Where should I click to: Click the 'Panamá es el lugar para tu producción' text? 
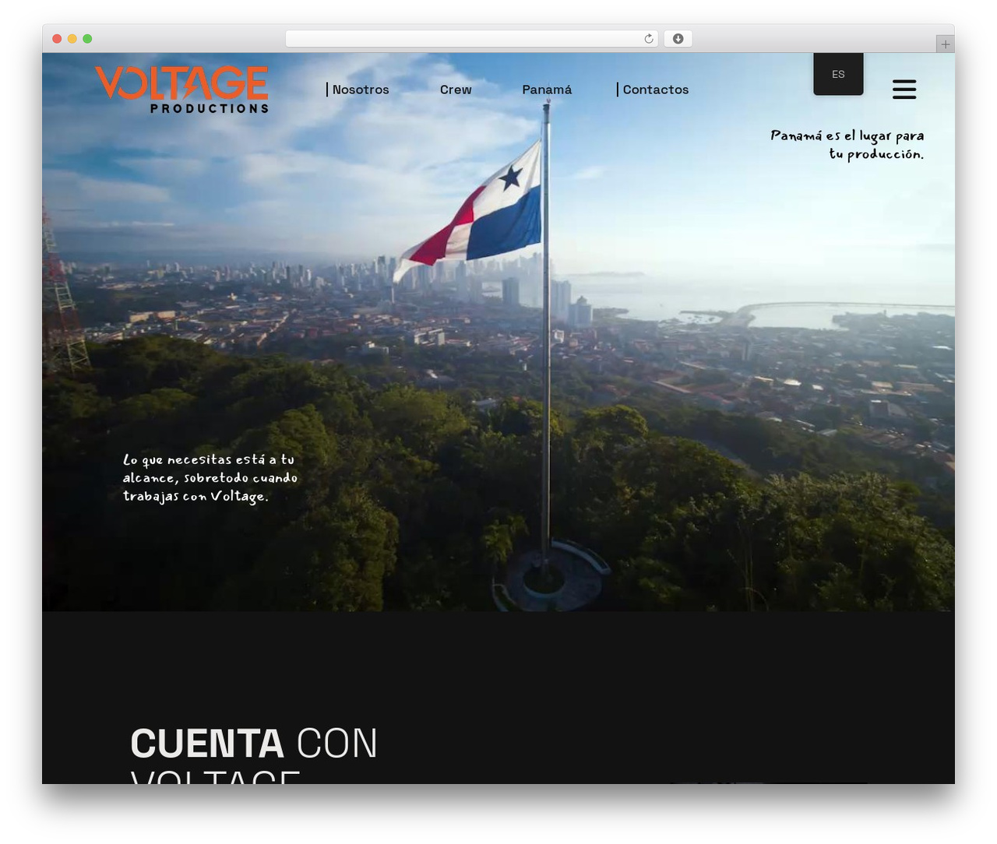pos(847,145)
